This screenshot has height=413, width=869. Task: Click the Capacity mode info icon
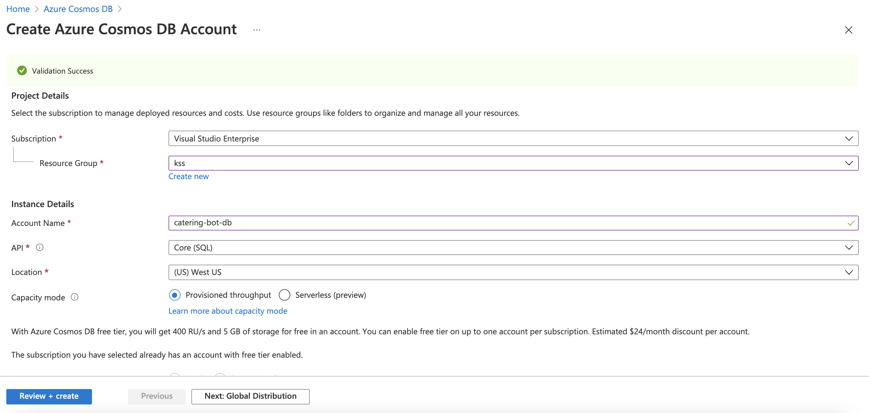(x=75, y=297)
